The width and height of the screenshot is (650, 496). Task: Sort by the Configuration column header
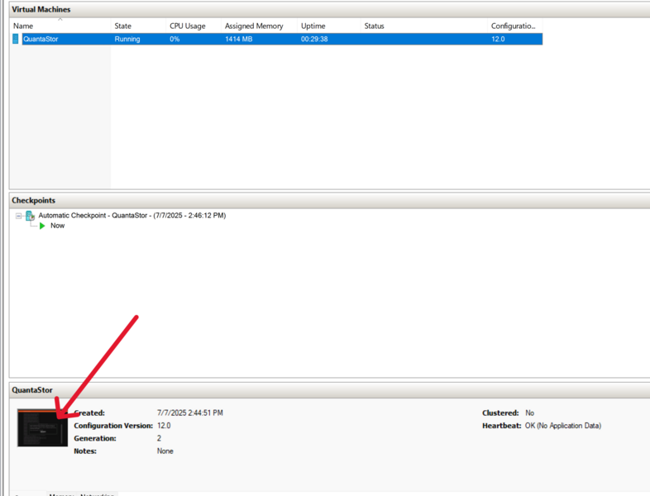(x=514, y=26)
